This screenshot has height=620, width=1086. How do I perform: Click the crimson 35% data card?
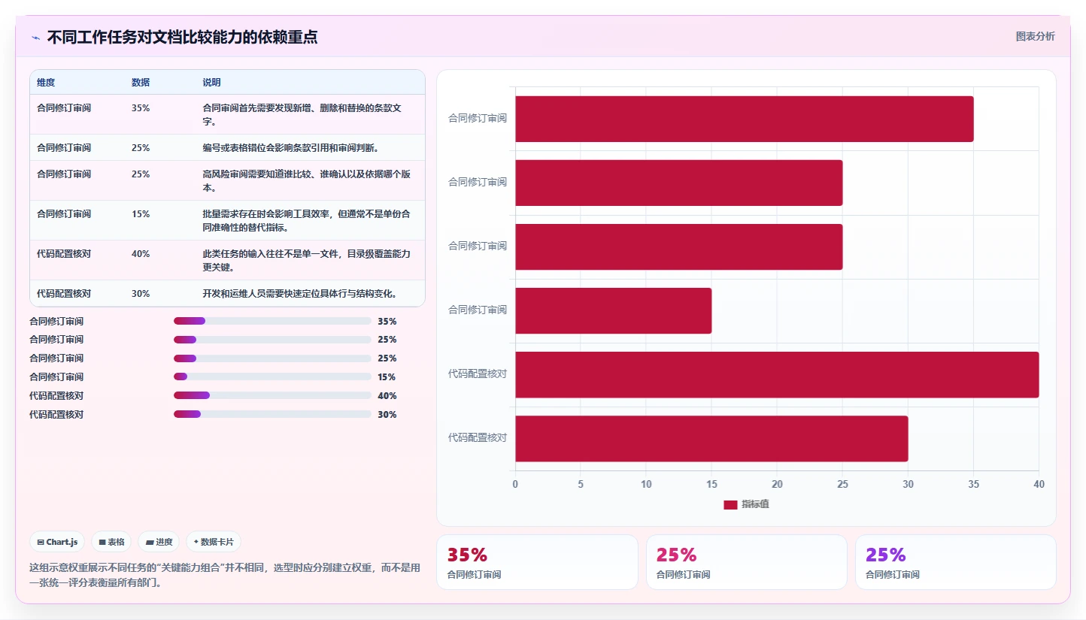[537, 562]
